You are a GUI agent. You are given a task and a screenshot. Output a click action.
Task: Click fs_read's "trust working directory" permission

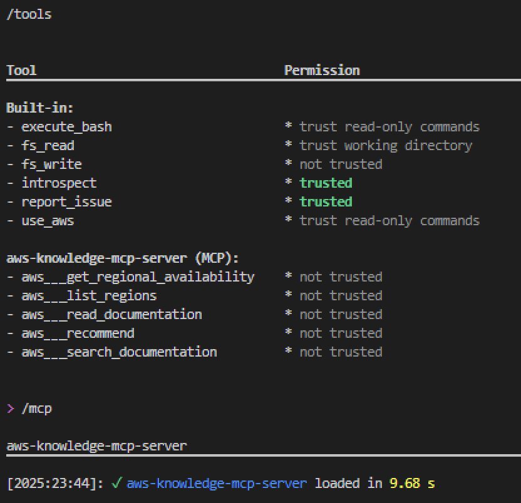[x=386, y=146]
